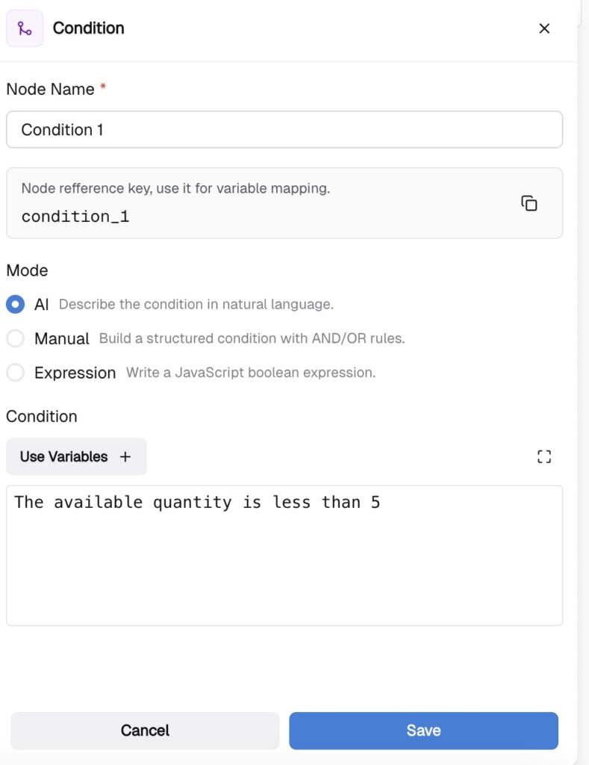Click the plus icon in Use Variables
The width and height of the screenshot is (589, 765).
coord(125,456)
